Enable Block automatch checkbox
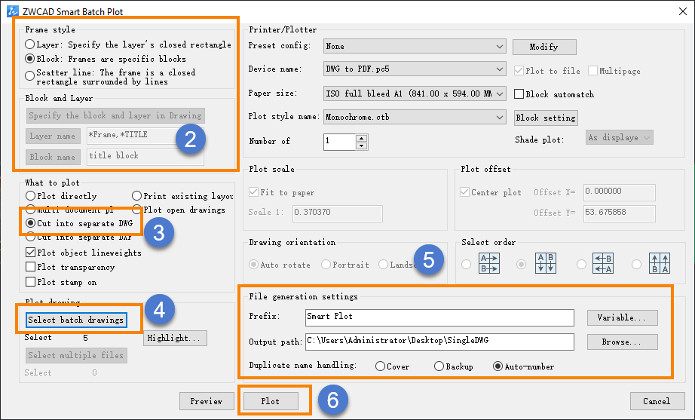 click(x=519, y=94)
